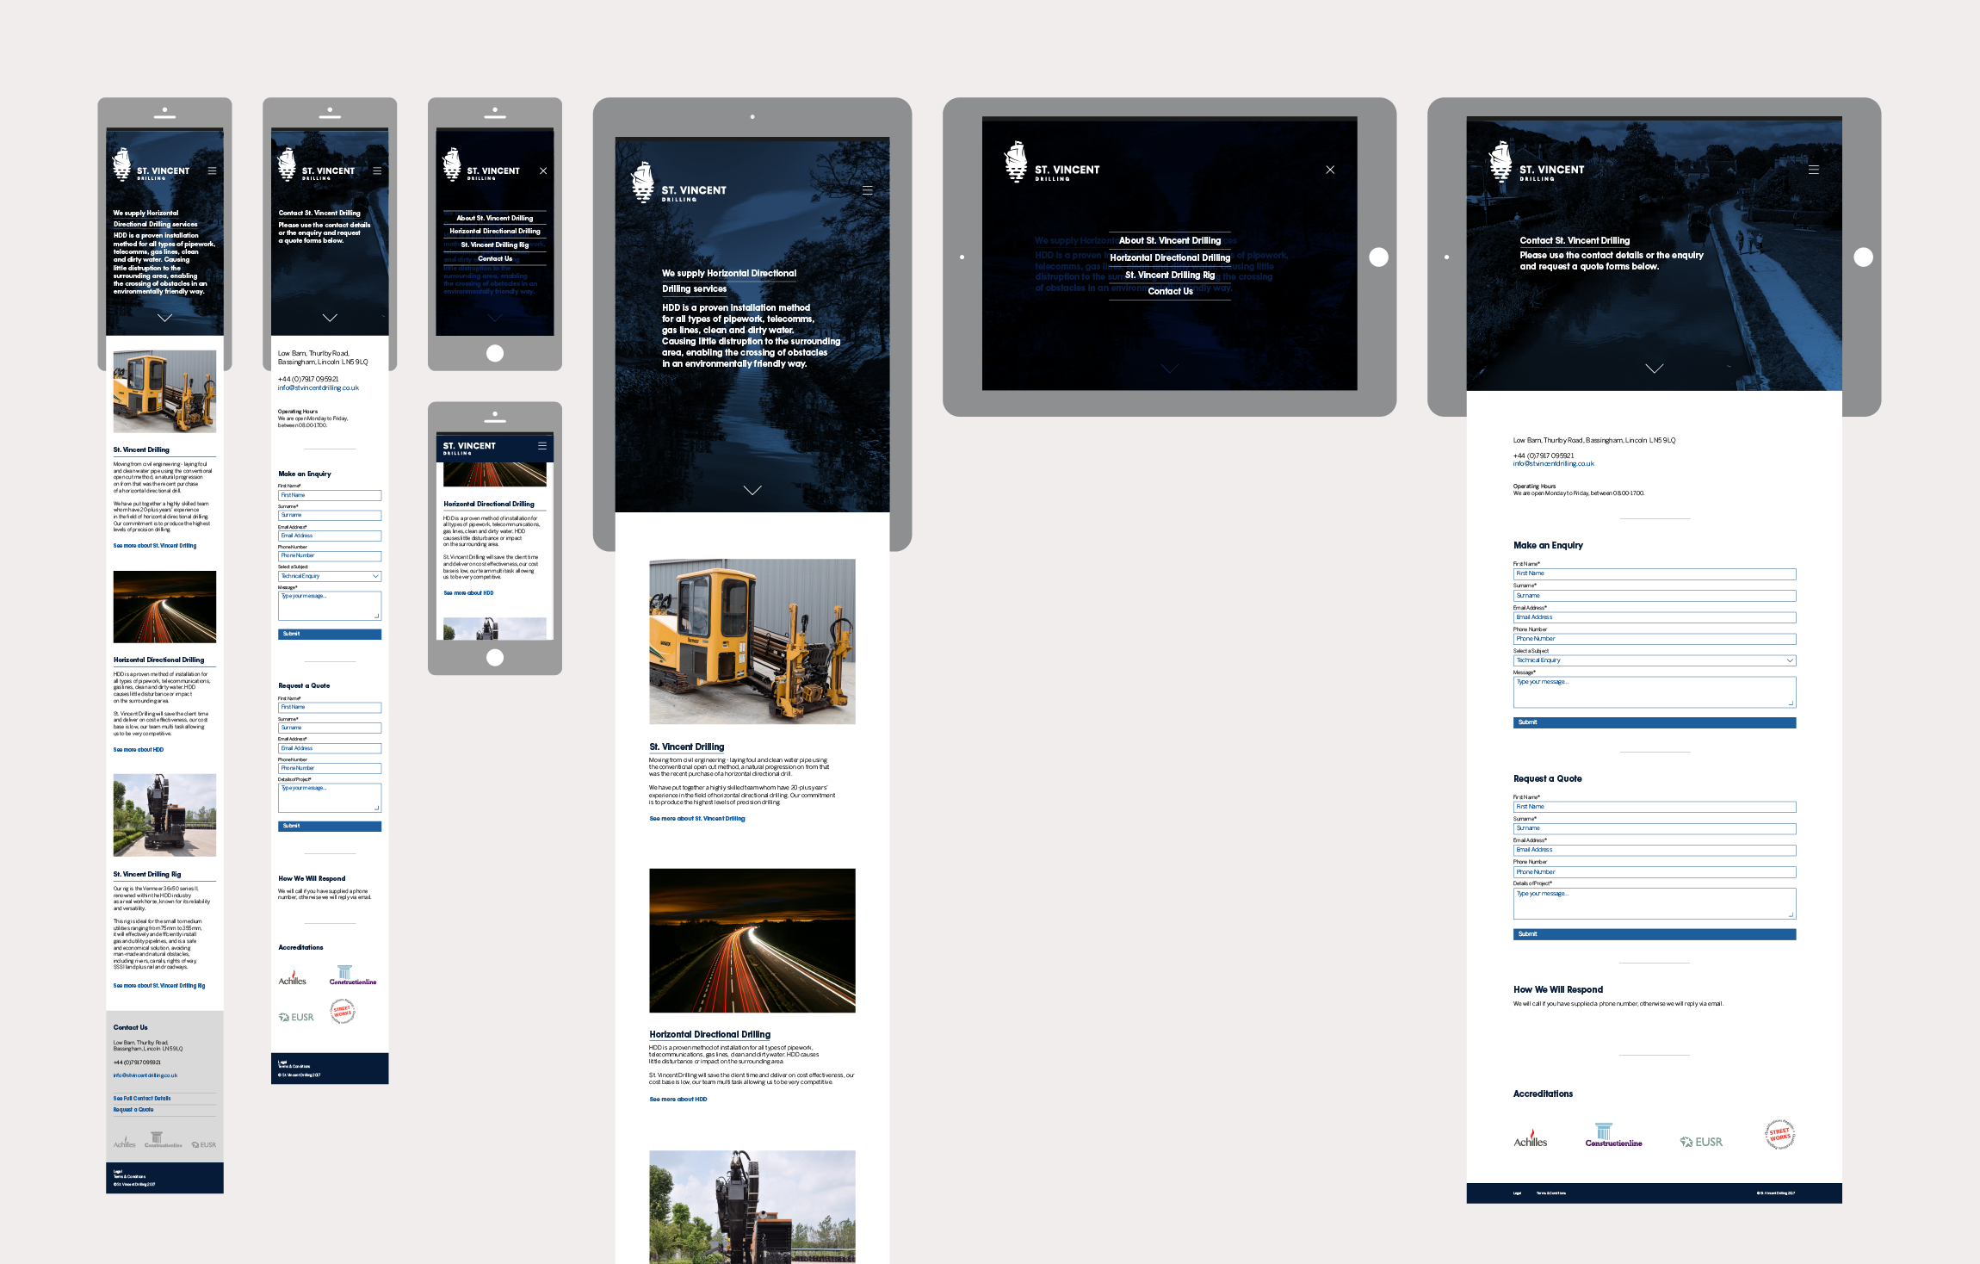Tap down chevron in phone home page hero

coord(165,318)
